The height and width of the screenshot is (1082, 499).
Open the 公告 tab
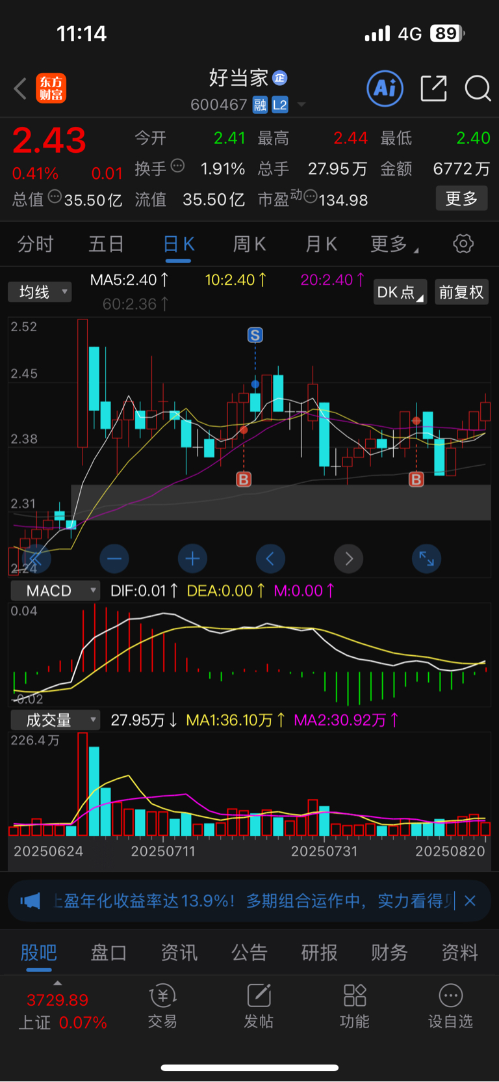click(249, 953)
